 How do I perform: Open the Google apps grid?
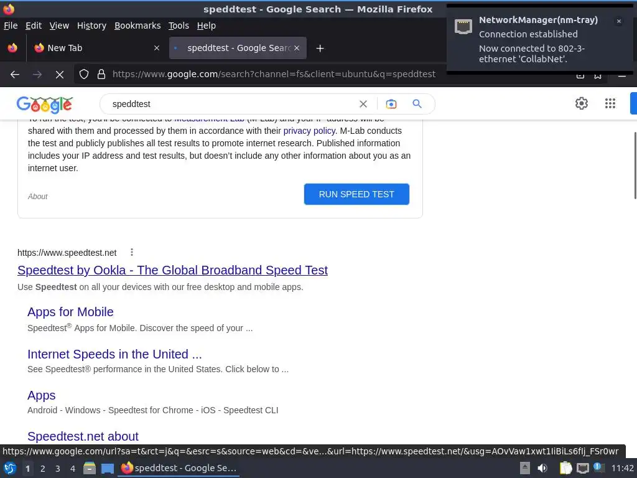point(610,103)
